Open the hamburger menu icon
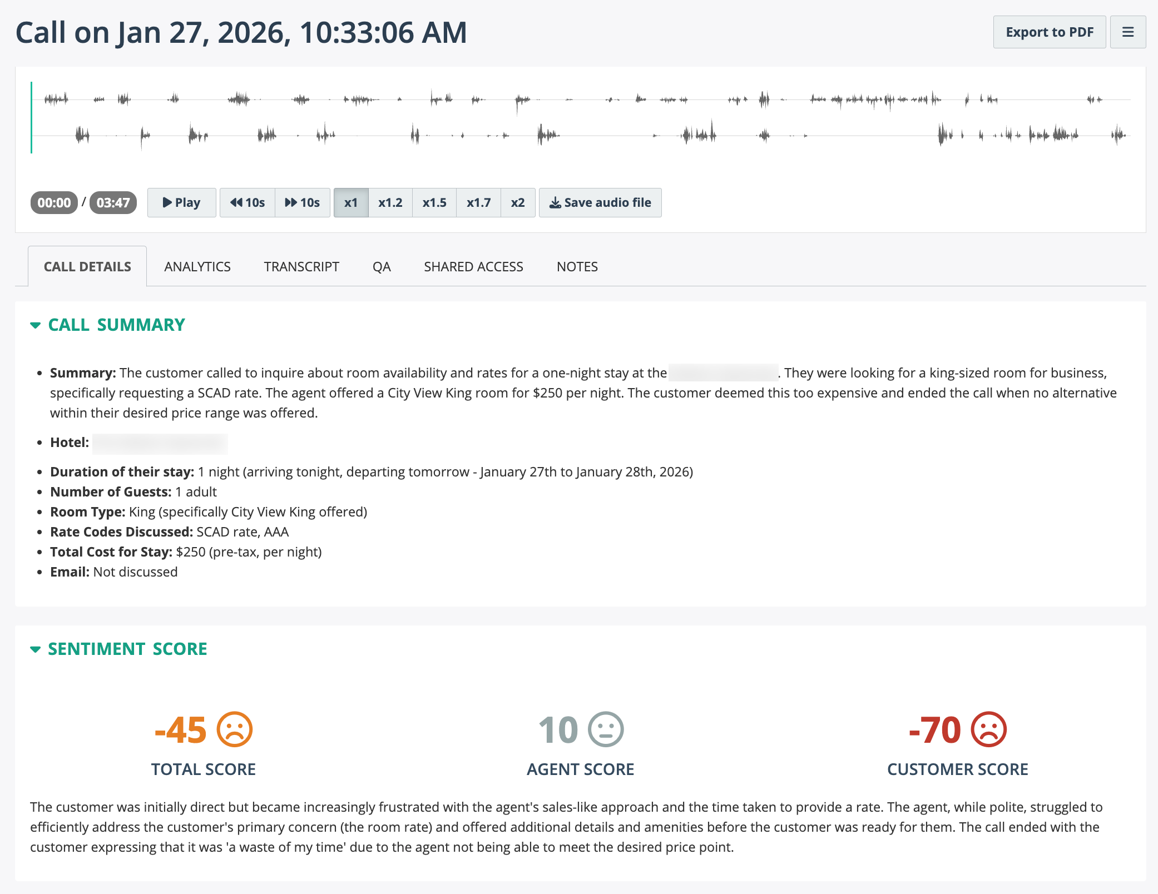1158x894 pixels. [1127, 32]
